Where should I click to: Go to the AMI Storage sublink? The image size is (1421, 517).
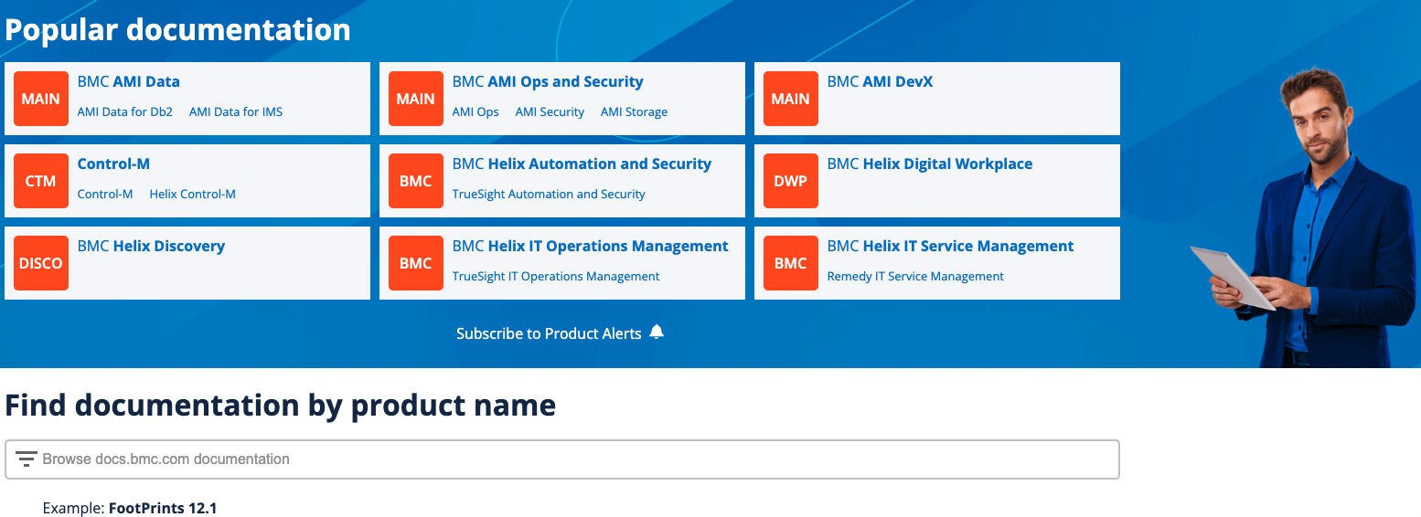point(634,111)
